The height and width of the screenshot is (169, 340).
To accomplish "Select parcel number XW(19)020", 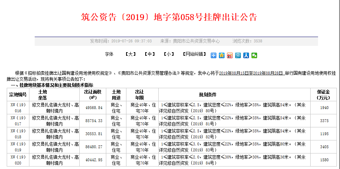I will tap(18, 160).
